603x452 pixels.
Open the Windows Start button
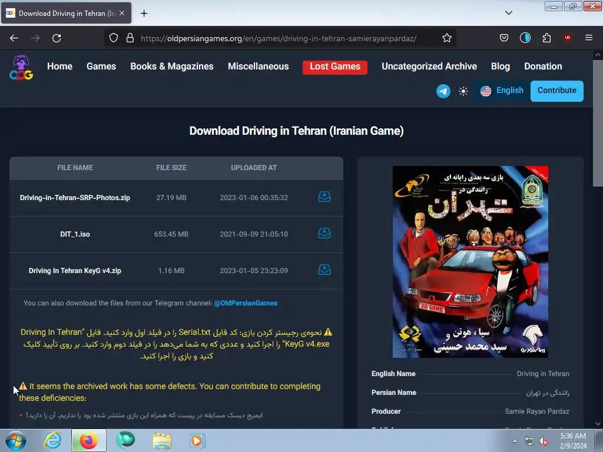16,440
